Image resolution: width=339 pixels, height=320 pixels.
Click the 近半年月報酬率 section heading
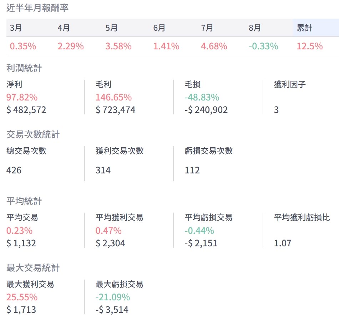pos(37,8)
